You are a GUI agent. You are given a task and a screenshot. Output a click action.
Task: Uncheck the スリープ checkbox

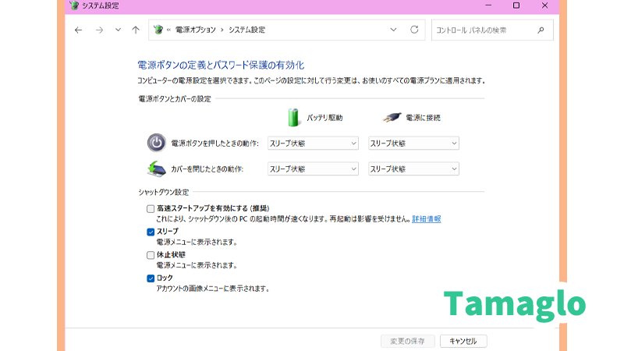click(151, 232)
